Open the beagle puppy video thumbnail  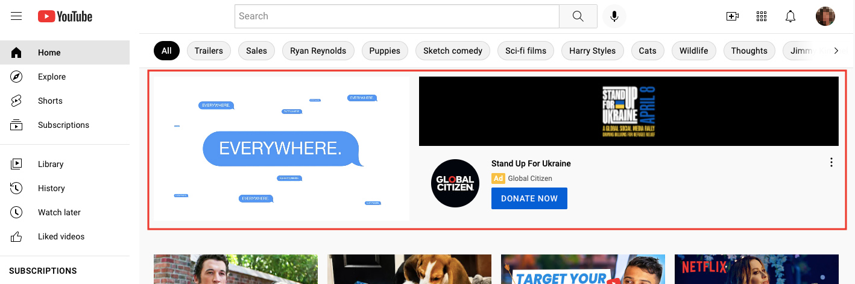click(x=409, y=269)
